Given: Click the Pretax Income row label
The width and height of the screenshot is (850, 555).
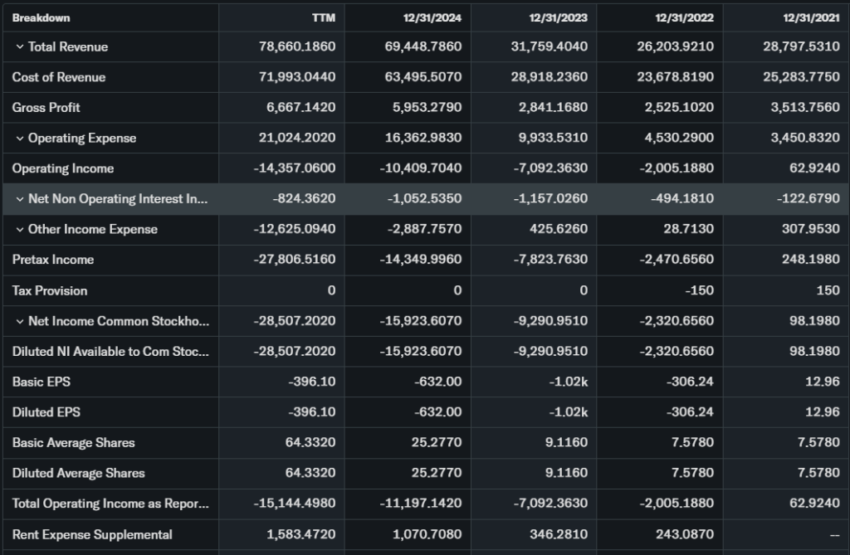Looking at the screenshot, I should pyautogui.click(x=53, y=260).
